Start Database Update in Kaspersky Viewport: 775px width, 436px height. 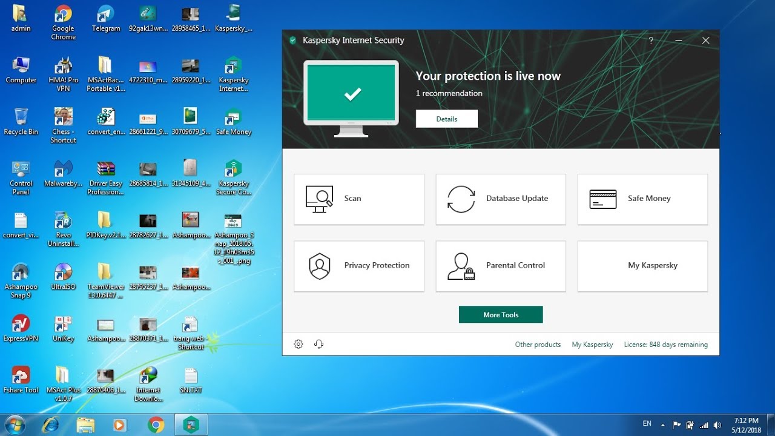(x=501, y=199)
